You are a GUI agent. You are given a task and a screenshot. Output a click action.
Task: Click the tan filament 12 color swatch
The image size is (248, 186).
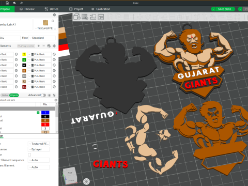point(24,82)
